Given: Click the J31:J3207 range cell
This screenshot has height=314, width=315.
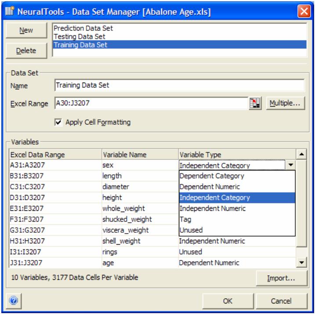Looking at the screenshot, I should [x=56, y=263].
